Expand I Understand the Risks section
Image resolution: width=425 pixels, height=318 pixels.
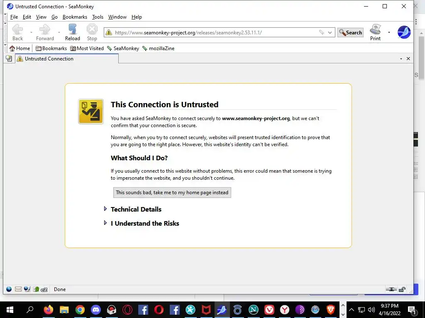[x=105, y=223]
